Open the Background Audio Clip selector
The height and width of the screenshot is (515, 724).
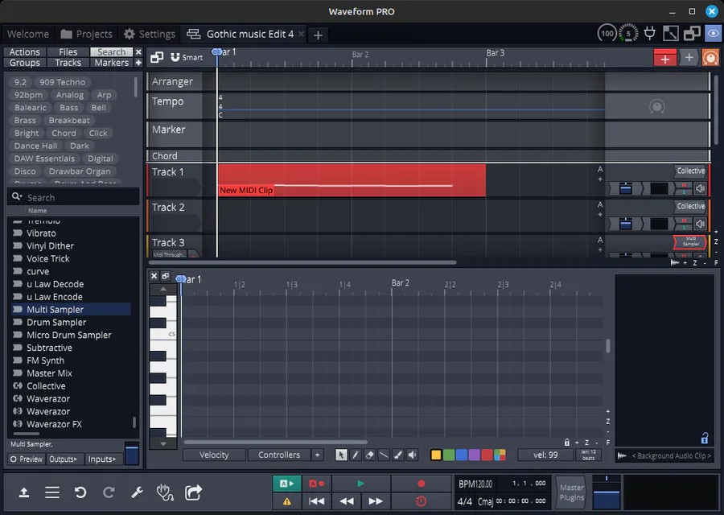coord(665,455)
